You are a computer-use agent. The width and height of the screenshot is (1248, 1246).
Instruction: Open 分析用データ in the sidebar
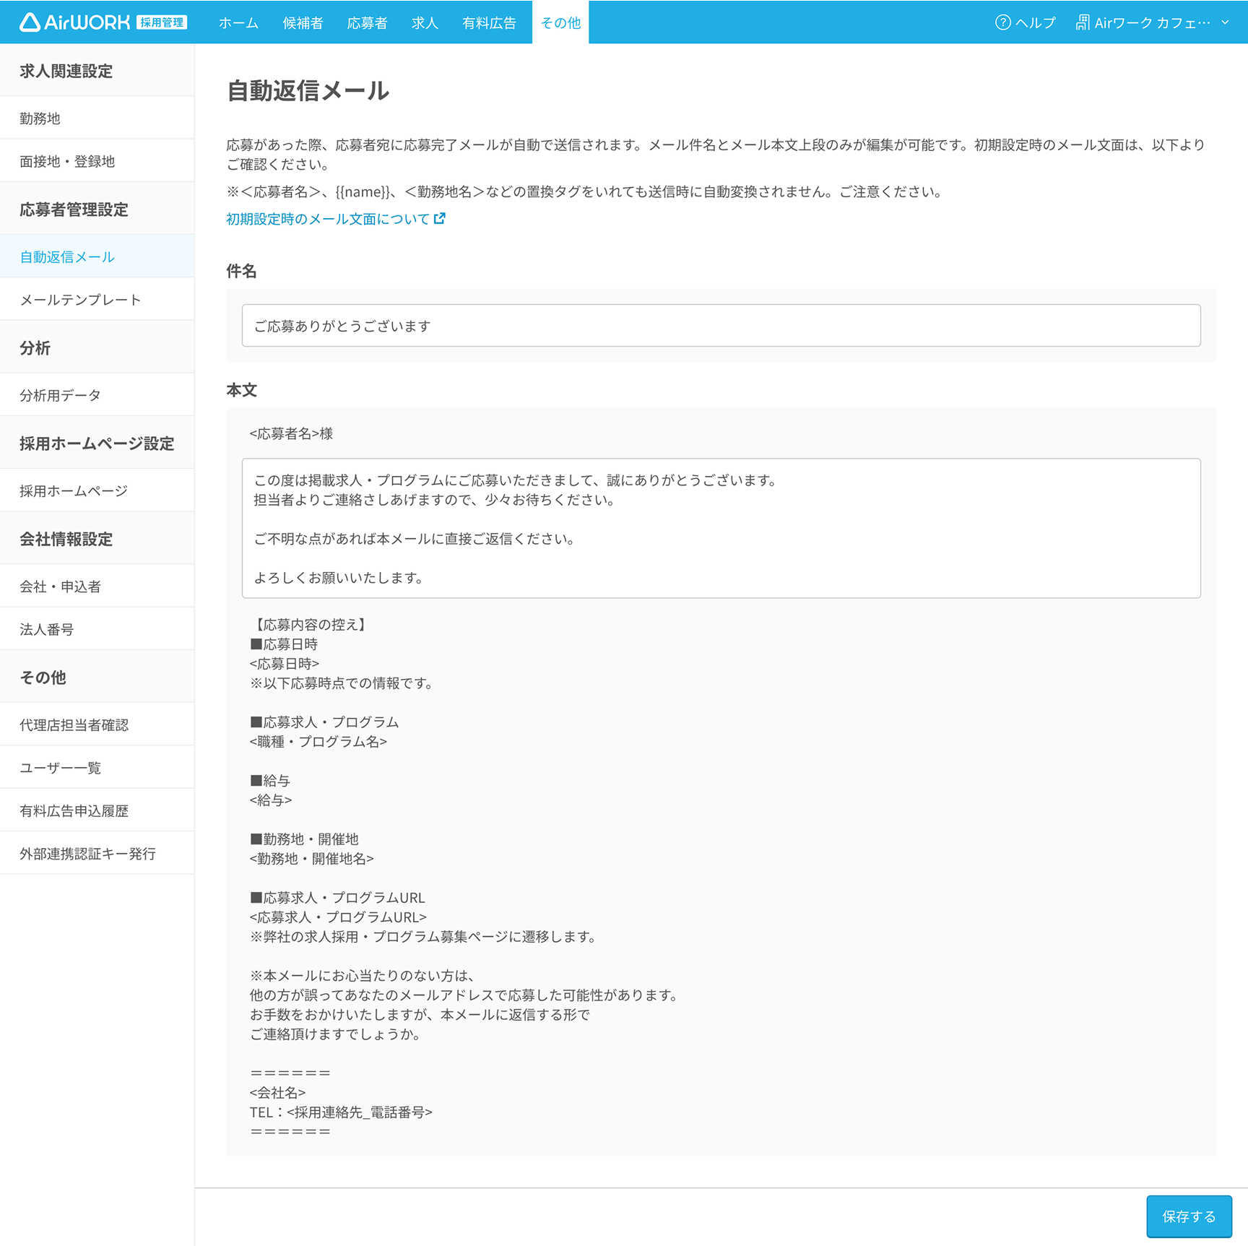(x=97, y=395)
